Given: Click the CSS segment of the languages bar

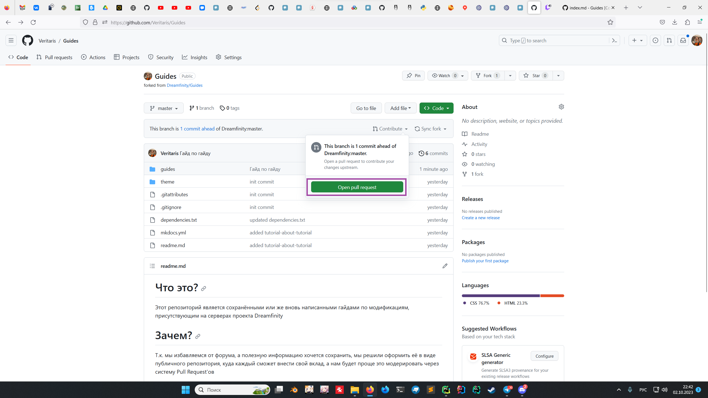Looking at the screenshot, I should pyautogui.click(x=501, y=296).
